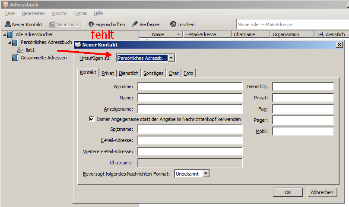Open Nachrichten-Format dropdown showing Unbekannt
Viewport: 349px width, 207px height.
206,173
